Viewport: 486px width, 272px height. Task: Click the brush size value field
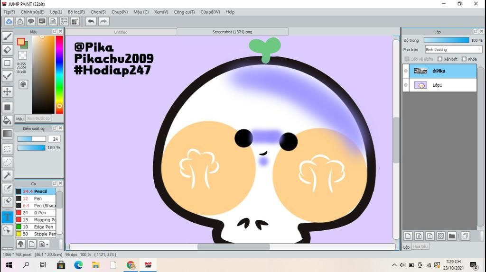coord(55,139)
